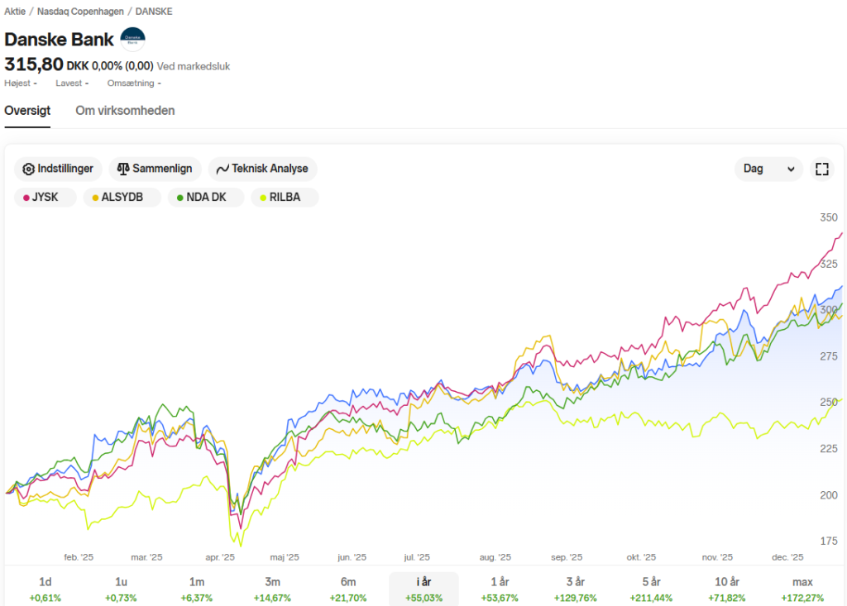Screen dimensions: 847x606
Task: Go to the Aktie breadcrumb
Action: tap(15, 12)
